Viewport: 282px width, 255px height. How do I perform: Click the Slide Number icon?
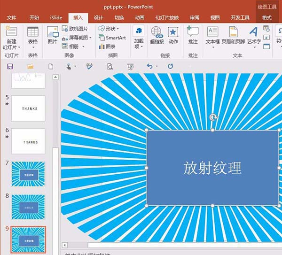click(266, 38)
